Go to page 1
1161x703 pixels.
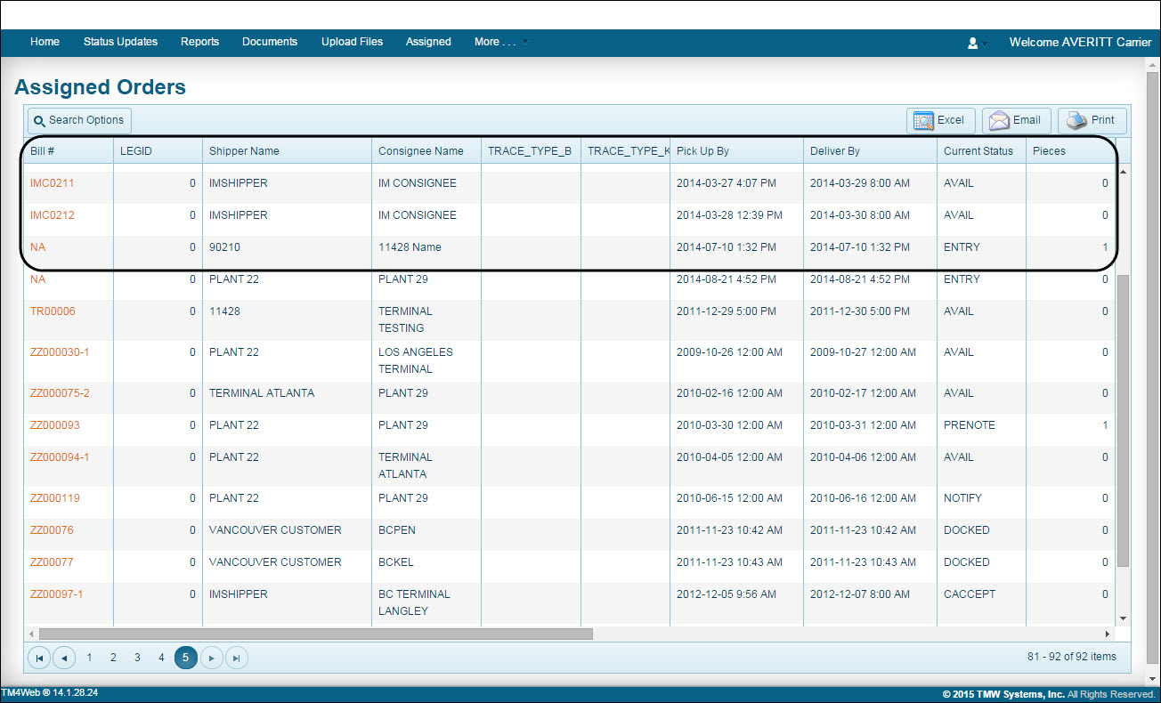[89, 658]
